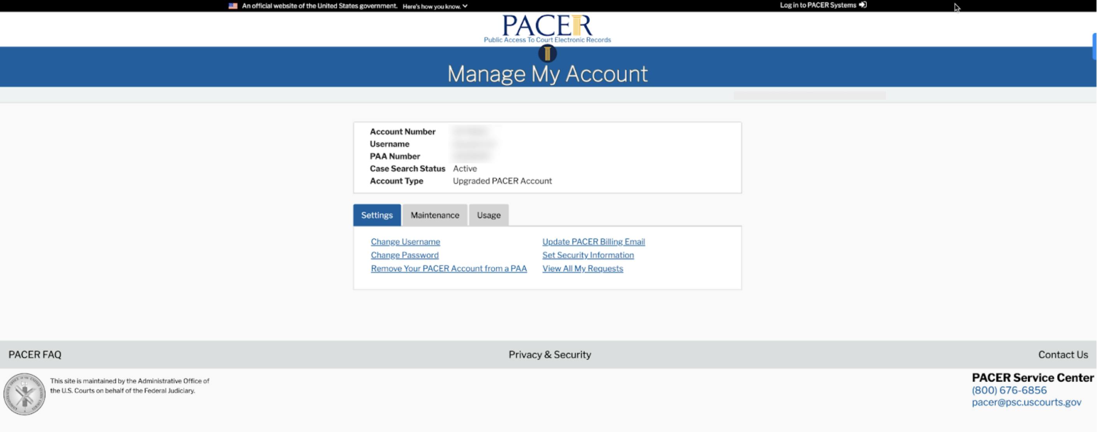
Task: Open the Contact Us page
Action: pos(1062,354)
